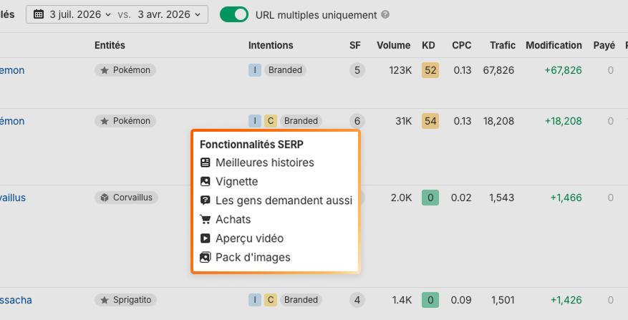628x320 pixels.
Task: Click star icon in Sprigatito tag
Action: (x=105, y=300)
